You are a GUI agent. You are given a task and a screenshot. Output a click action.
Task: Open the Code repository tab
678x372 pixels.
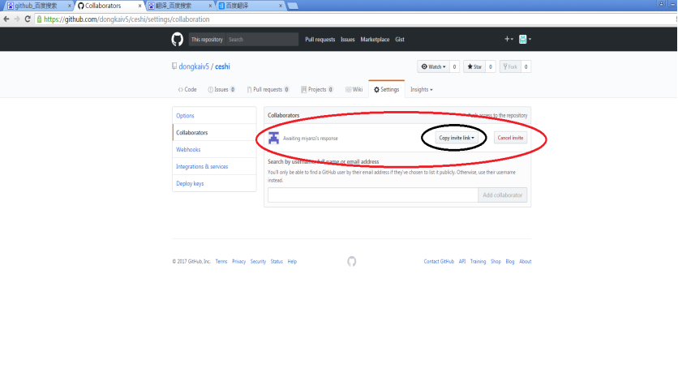point(187,89)
